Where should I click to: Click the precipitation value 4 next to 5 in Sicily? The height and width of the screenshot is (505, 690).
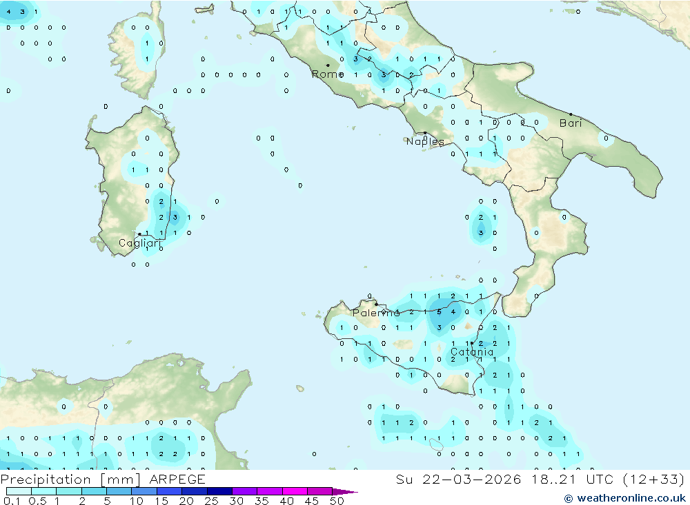pos(453,311)
